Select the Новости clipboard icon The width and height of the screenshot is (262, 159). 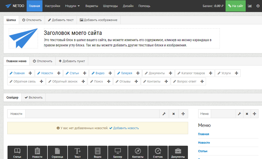click(37, 151)
